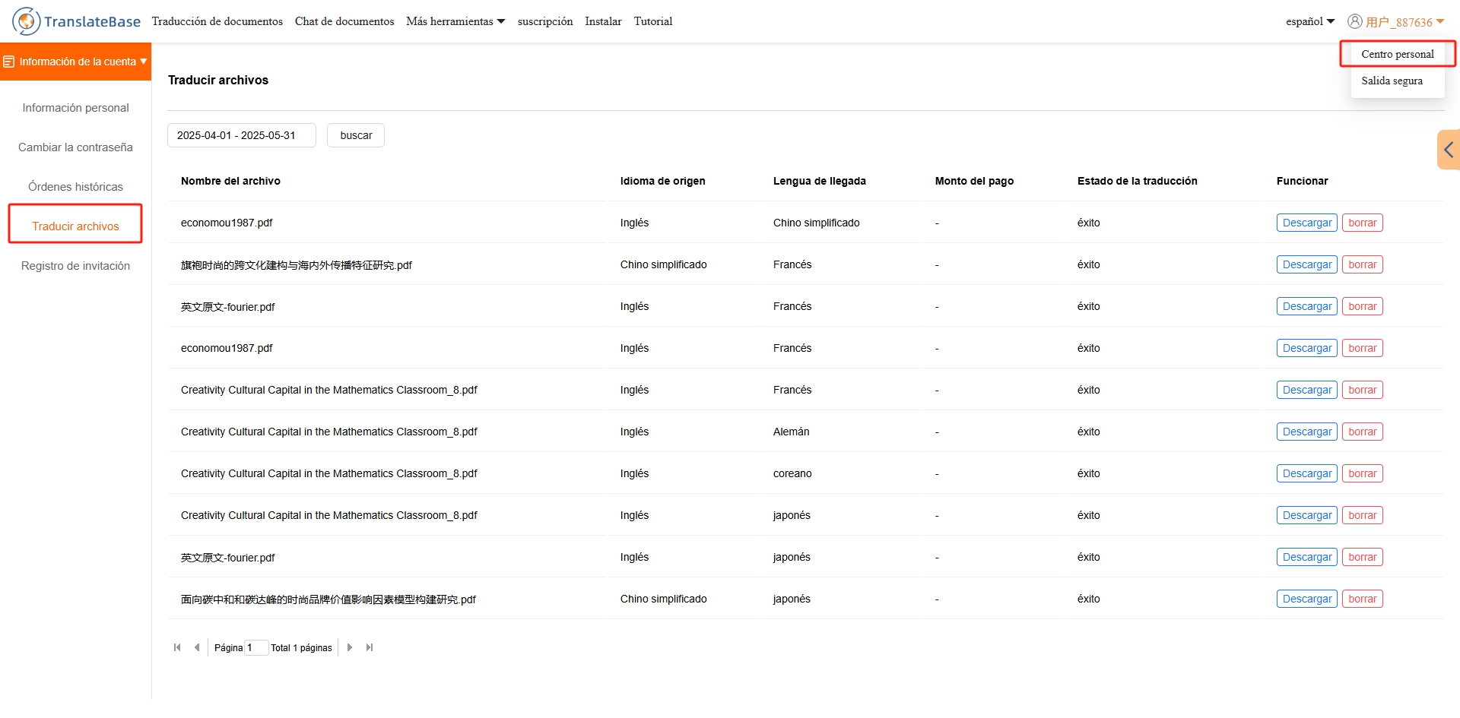Image resolution: width=1460 pixels, height=718 pixels.
Task: Open the 用户_887636 user dropdown
Action: [1404, 22]
